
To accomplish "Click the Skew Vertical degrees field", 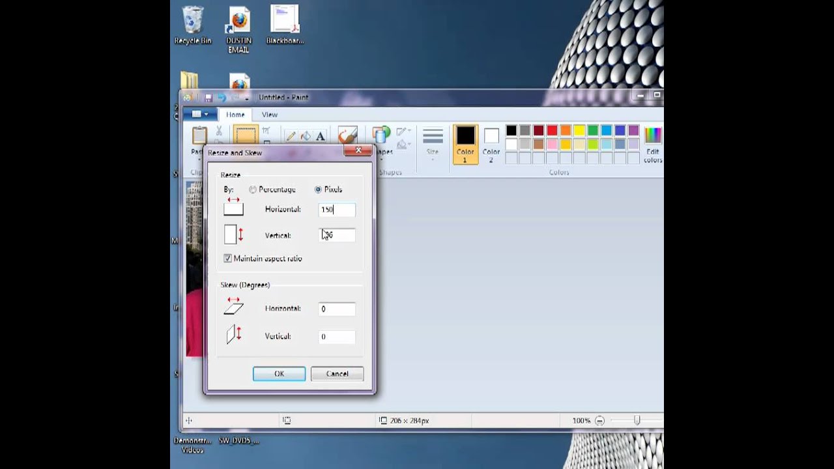I will tap(337, 336).
